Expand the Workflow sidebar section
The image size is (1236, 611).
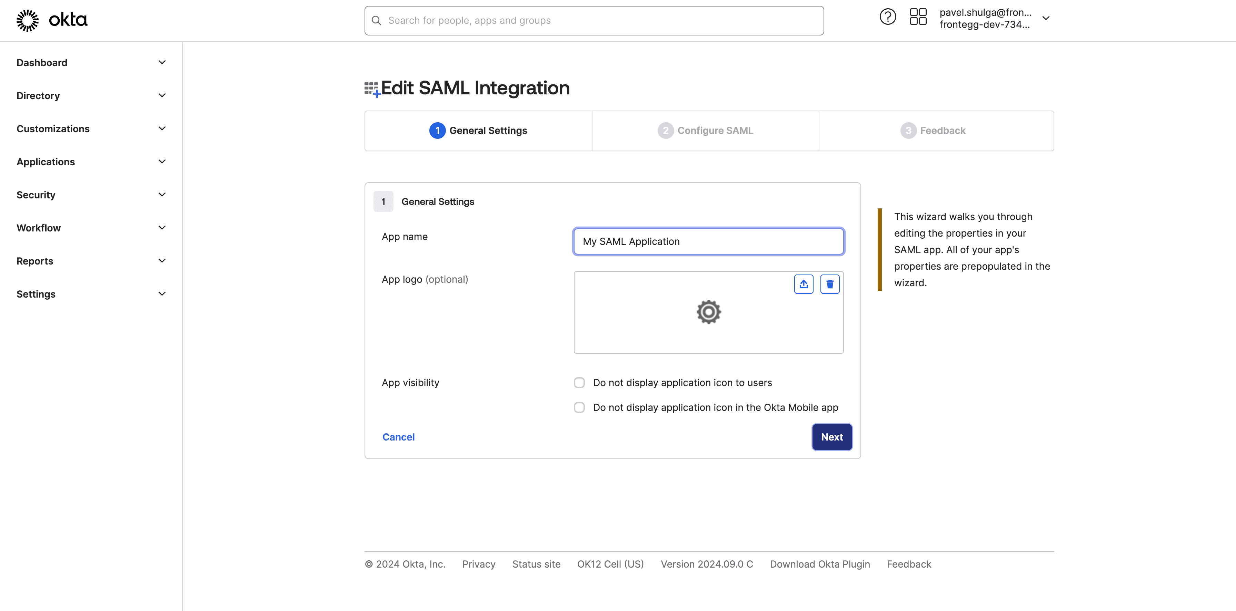91,228
